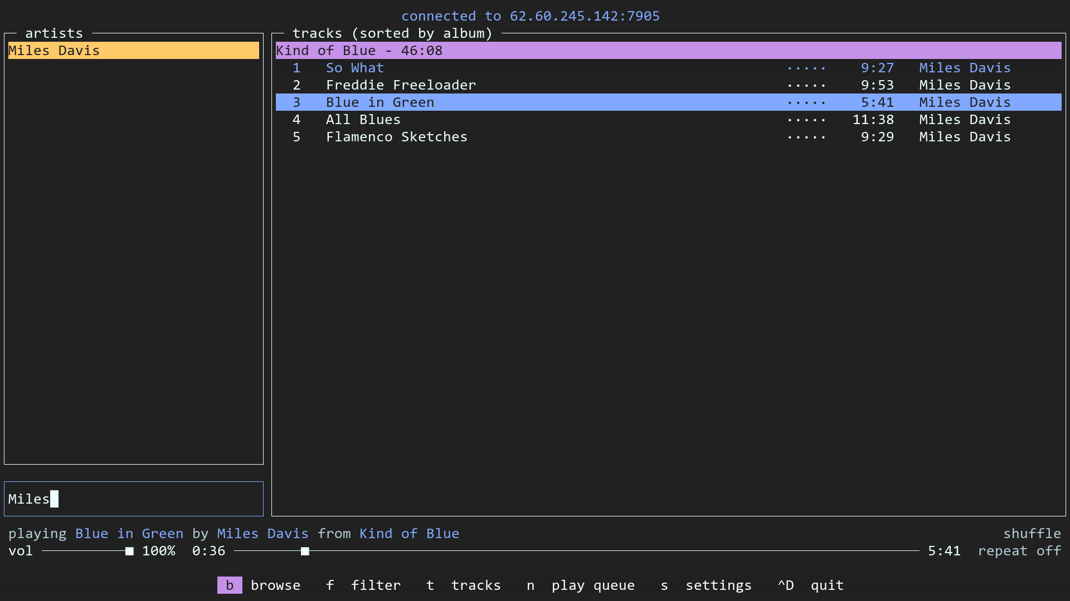Viewport: 1070px width, 601px height.
Task: Open settings from bottom bar
Action: (x=718, y=585)
